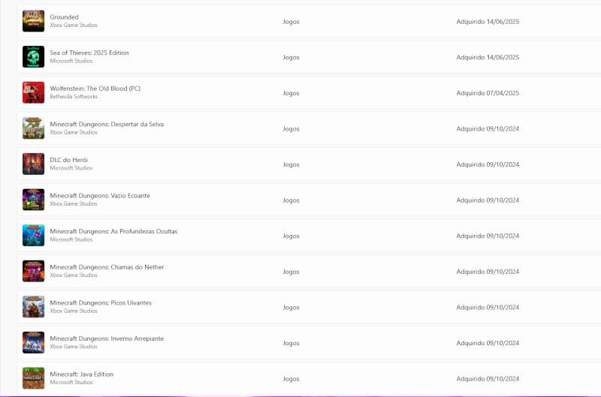The height and width of the screenshot is (397, 601).
Task: Click the Grounded game icon
Action: [x=34, y=21]
